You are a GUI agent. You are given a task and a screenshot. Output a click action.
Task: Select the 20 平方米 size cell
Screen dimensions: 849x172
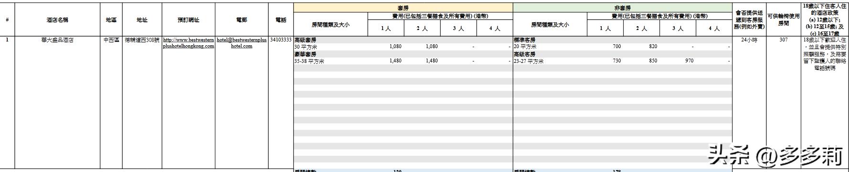click(525, 47)
